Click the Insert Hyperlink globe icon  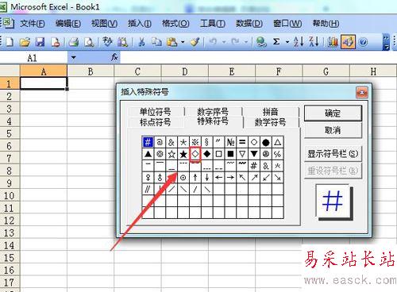point(261,42)
